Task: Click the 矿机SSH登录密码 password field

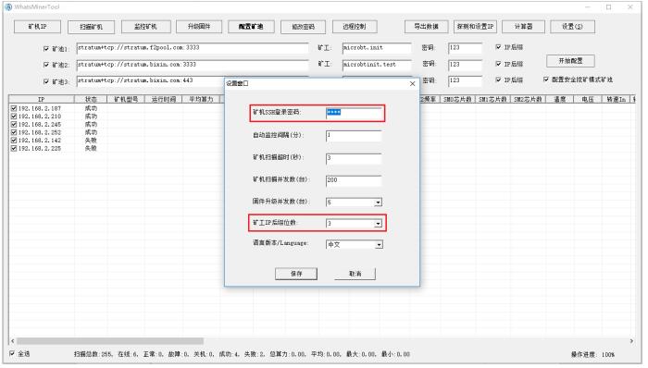Action: click(x=354, y=113)
